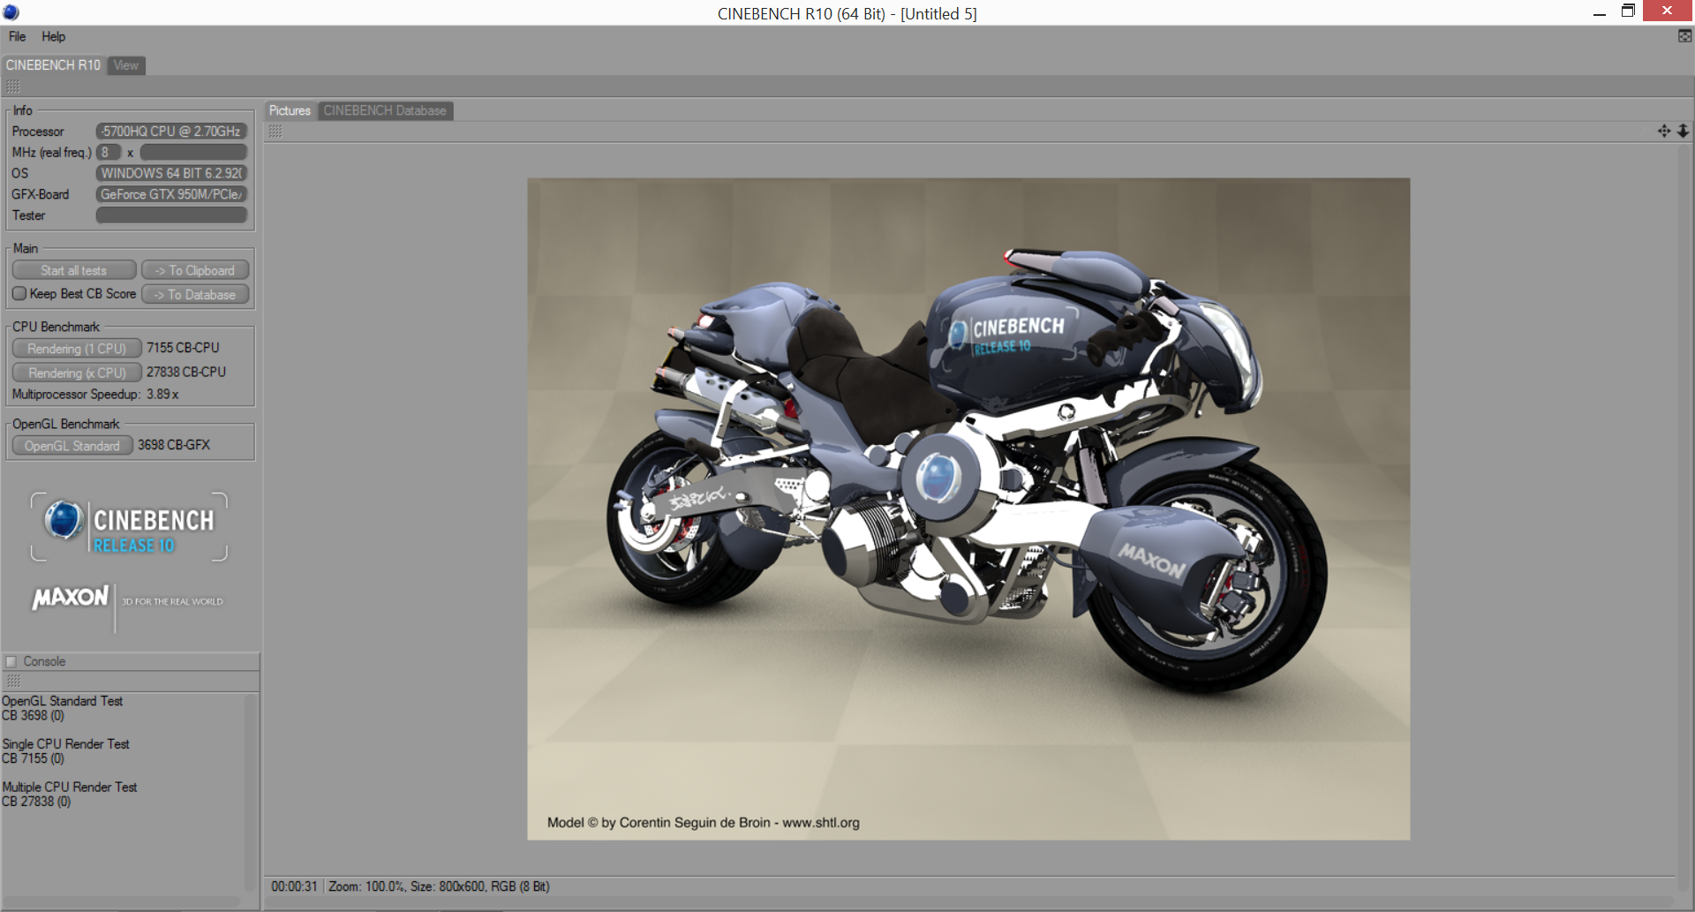Viewport: 1695px width, 912px height.
Task: Run the OpenGL Standard benchmark
Action: click(x=72, y=446)
